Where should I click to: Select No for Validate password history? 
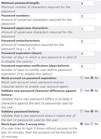92,111
